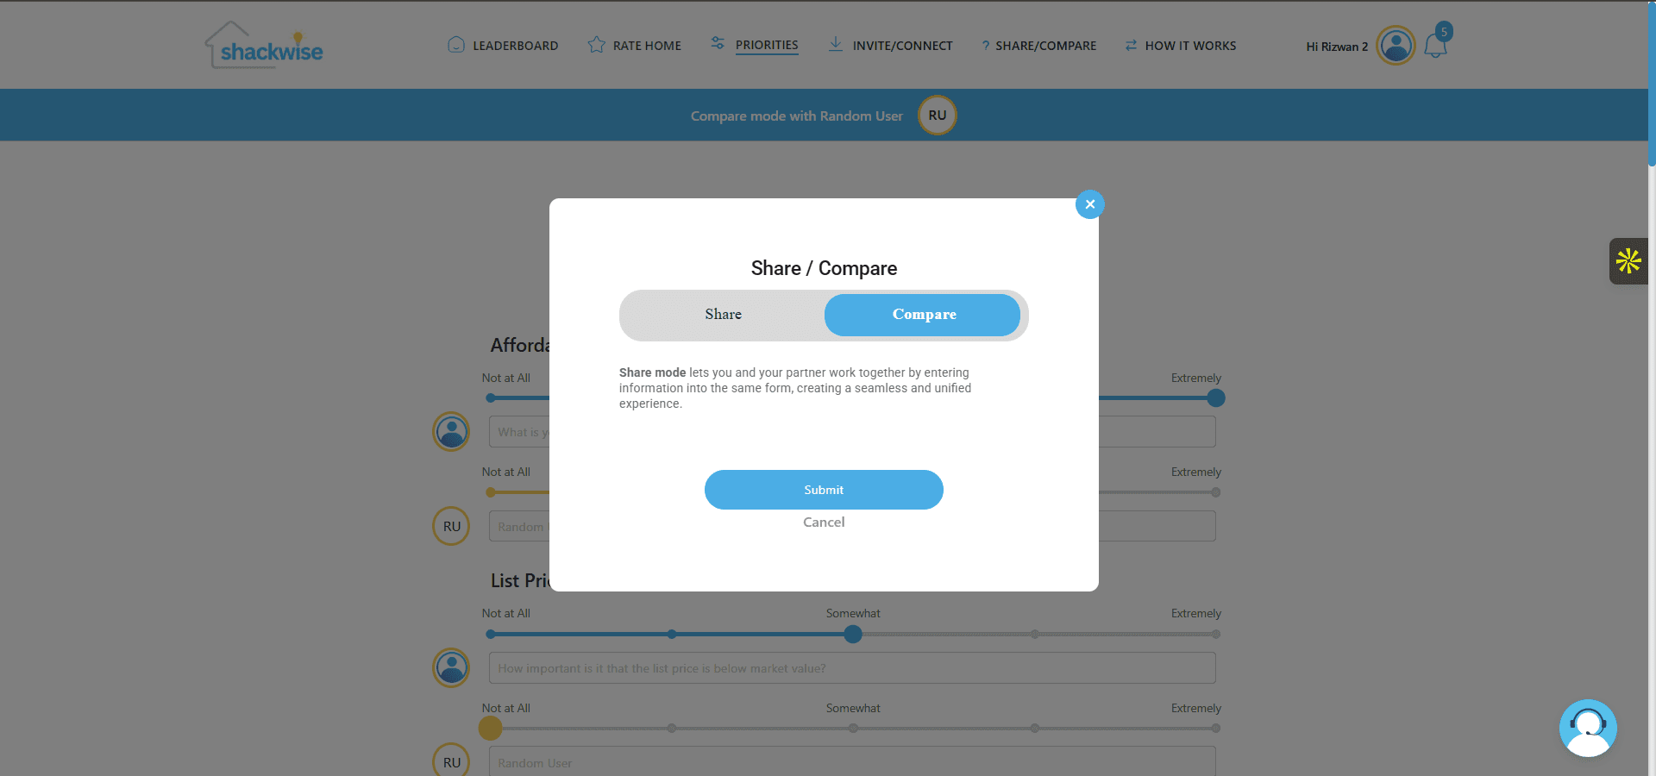Open the user profile avatar in header
The image size is (1656, 776).
[1396, 45]
